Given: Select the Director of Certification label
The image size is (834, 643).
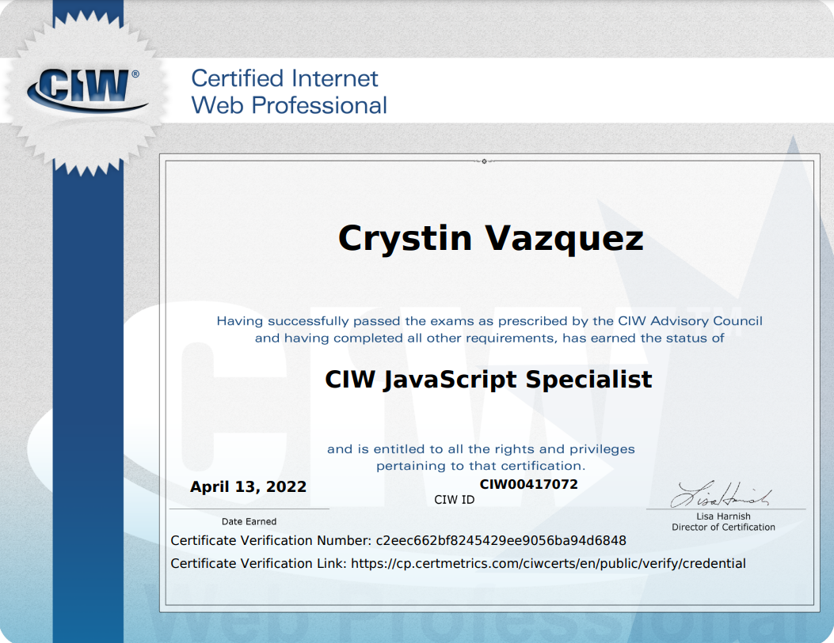Looking at the screenshot, I should [x=723, y=527].
